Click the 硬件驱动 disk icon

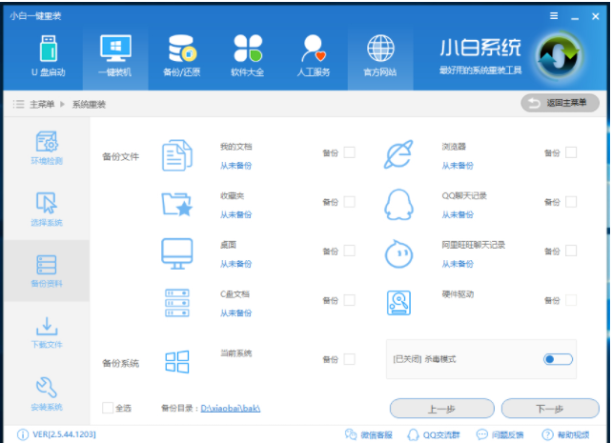[x=398, y=303]
